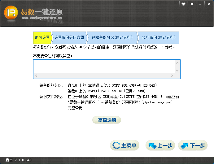The width and height of the screenshot is (214, 164).
Task: Click the SystemImage.pmf backup path text
Action: [x=120, y=102]
